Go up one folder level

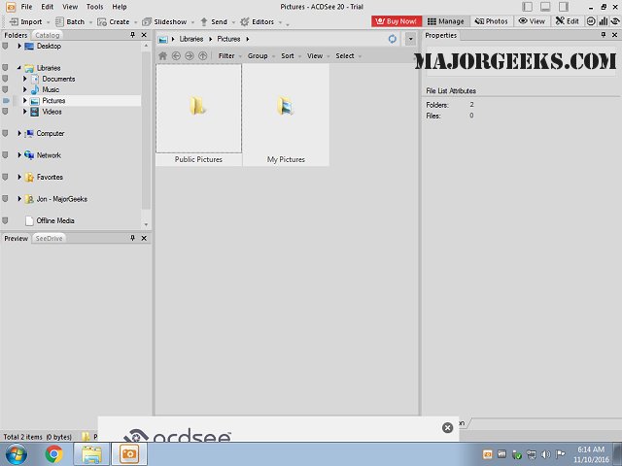pos(203,56)
